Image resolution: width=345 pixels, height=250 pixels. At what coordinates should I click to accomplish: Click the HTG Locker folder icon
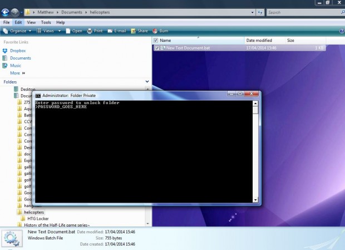(23, 218)
